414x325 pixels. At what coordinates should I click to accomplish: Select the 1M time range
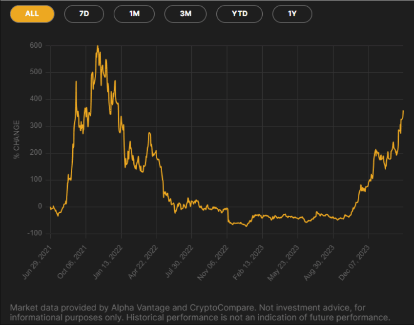point(134,14)
